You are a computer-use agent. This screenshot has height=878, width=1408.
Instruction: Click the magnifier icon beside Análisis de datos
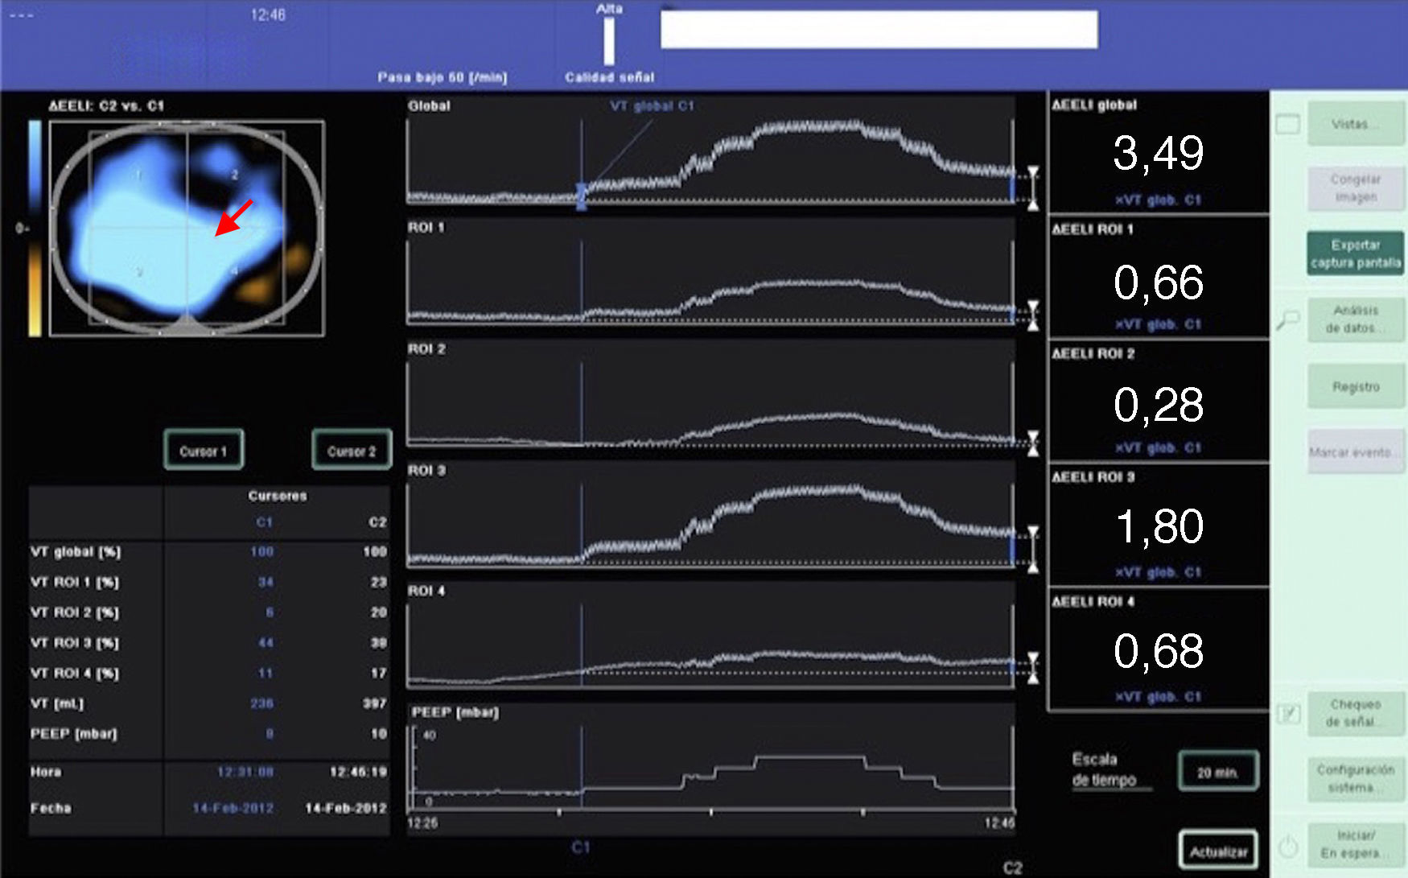point(1288,320)
